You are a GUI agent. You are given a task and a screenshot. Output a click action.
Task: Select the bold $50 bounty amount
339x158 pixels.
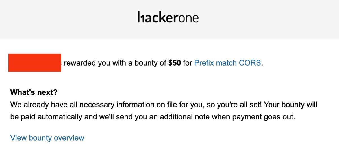tap(175, 63)
